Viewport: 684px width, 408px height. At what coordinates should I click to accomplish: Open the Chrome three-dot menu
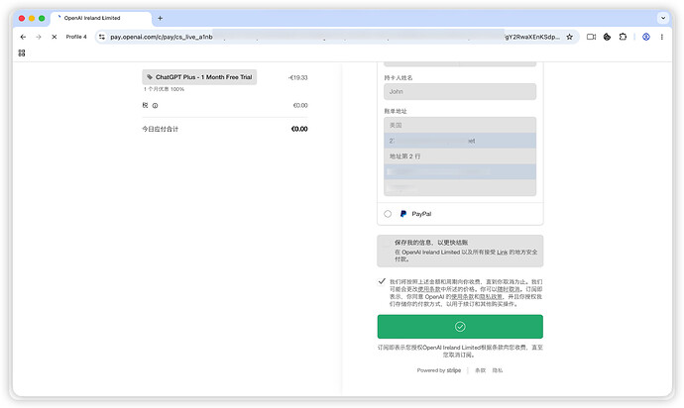coord(662,37)
